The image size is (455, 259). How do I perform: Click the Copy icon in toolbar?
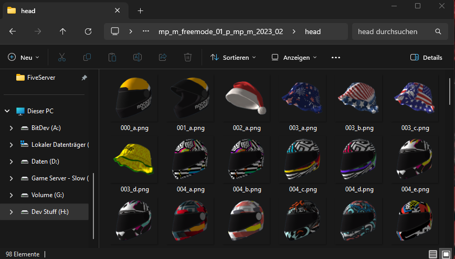click(x=87, y=58)
